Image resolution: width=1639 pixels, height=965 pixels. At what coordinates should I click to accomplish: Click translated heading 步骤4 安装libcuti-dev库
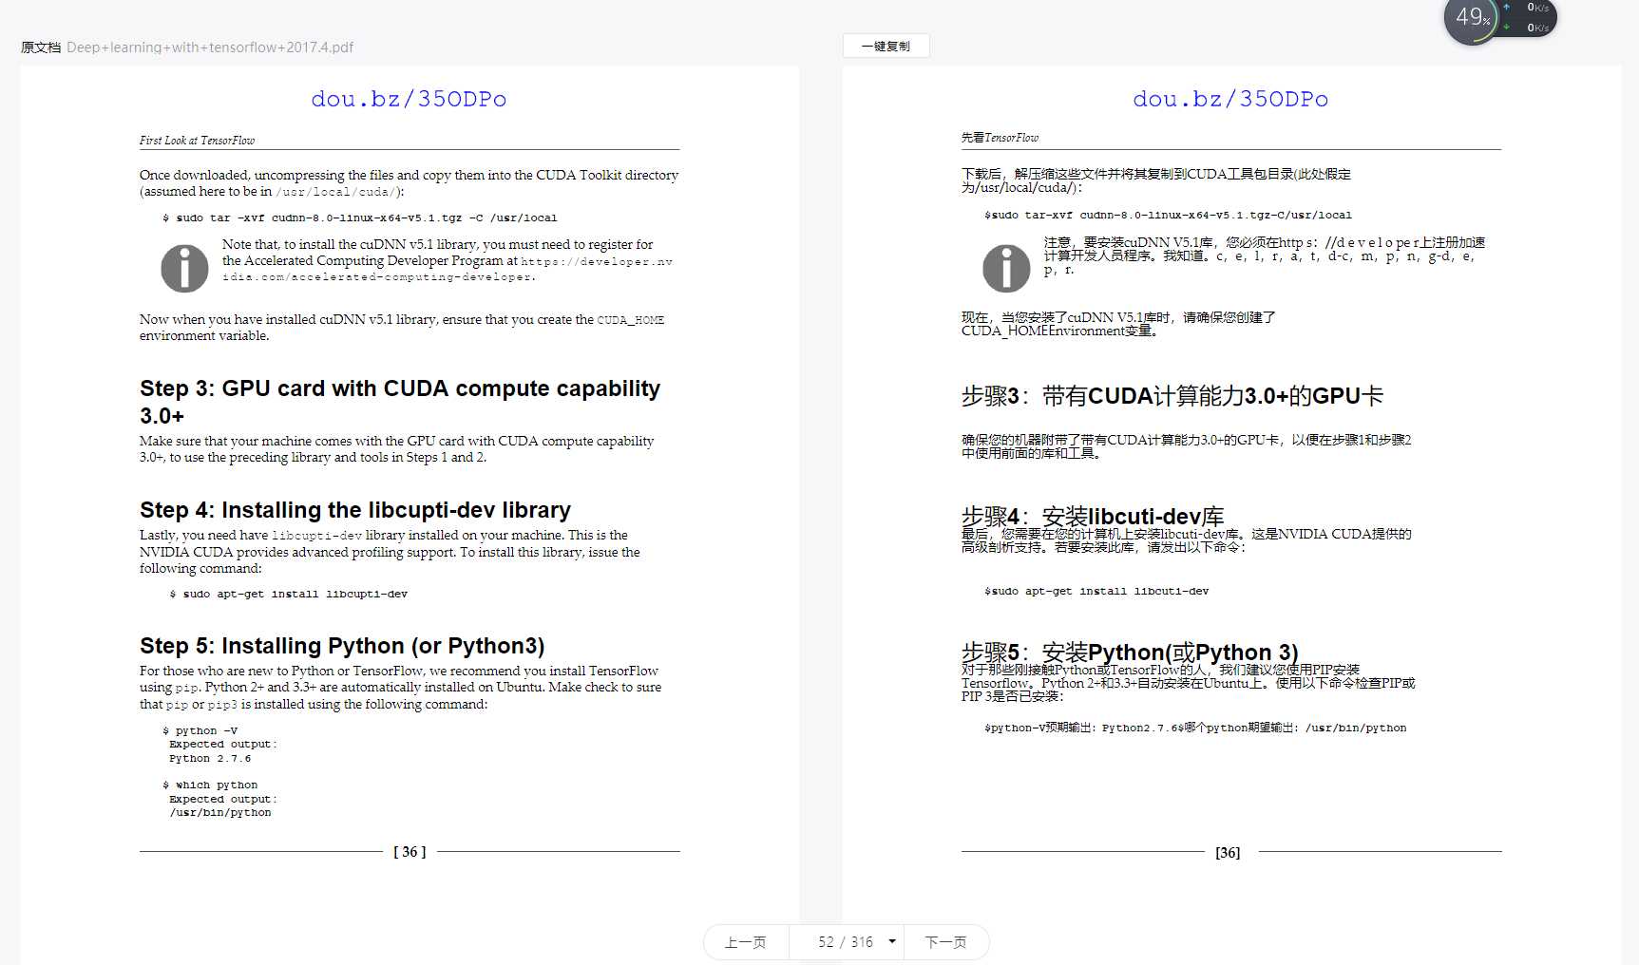click(x=1093, y=517)
